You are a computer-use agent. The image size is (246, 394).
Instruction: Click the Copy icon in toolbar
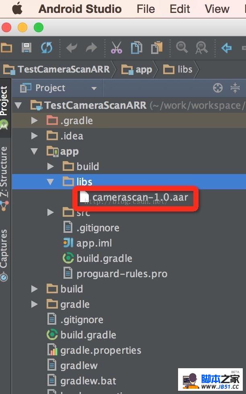pyautogui.click(x=136, y=48)
